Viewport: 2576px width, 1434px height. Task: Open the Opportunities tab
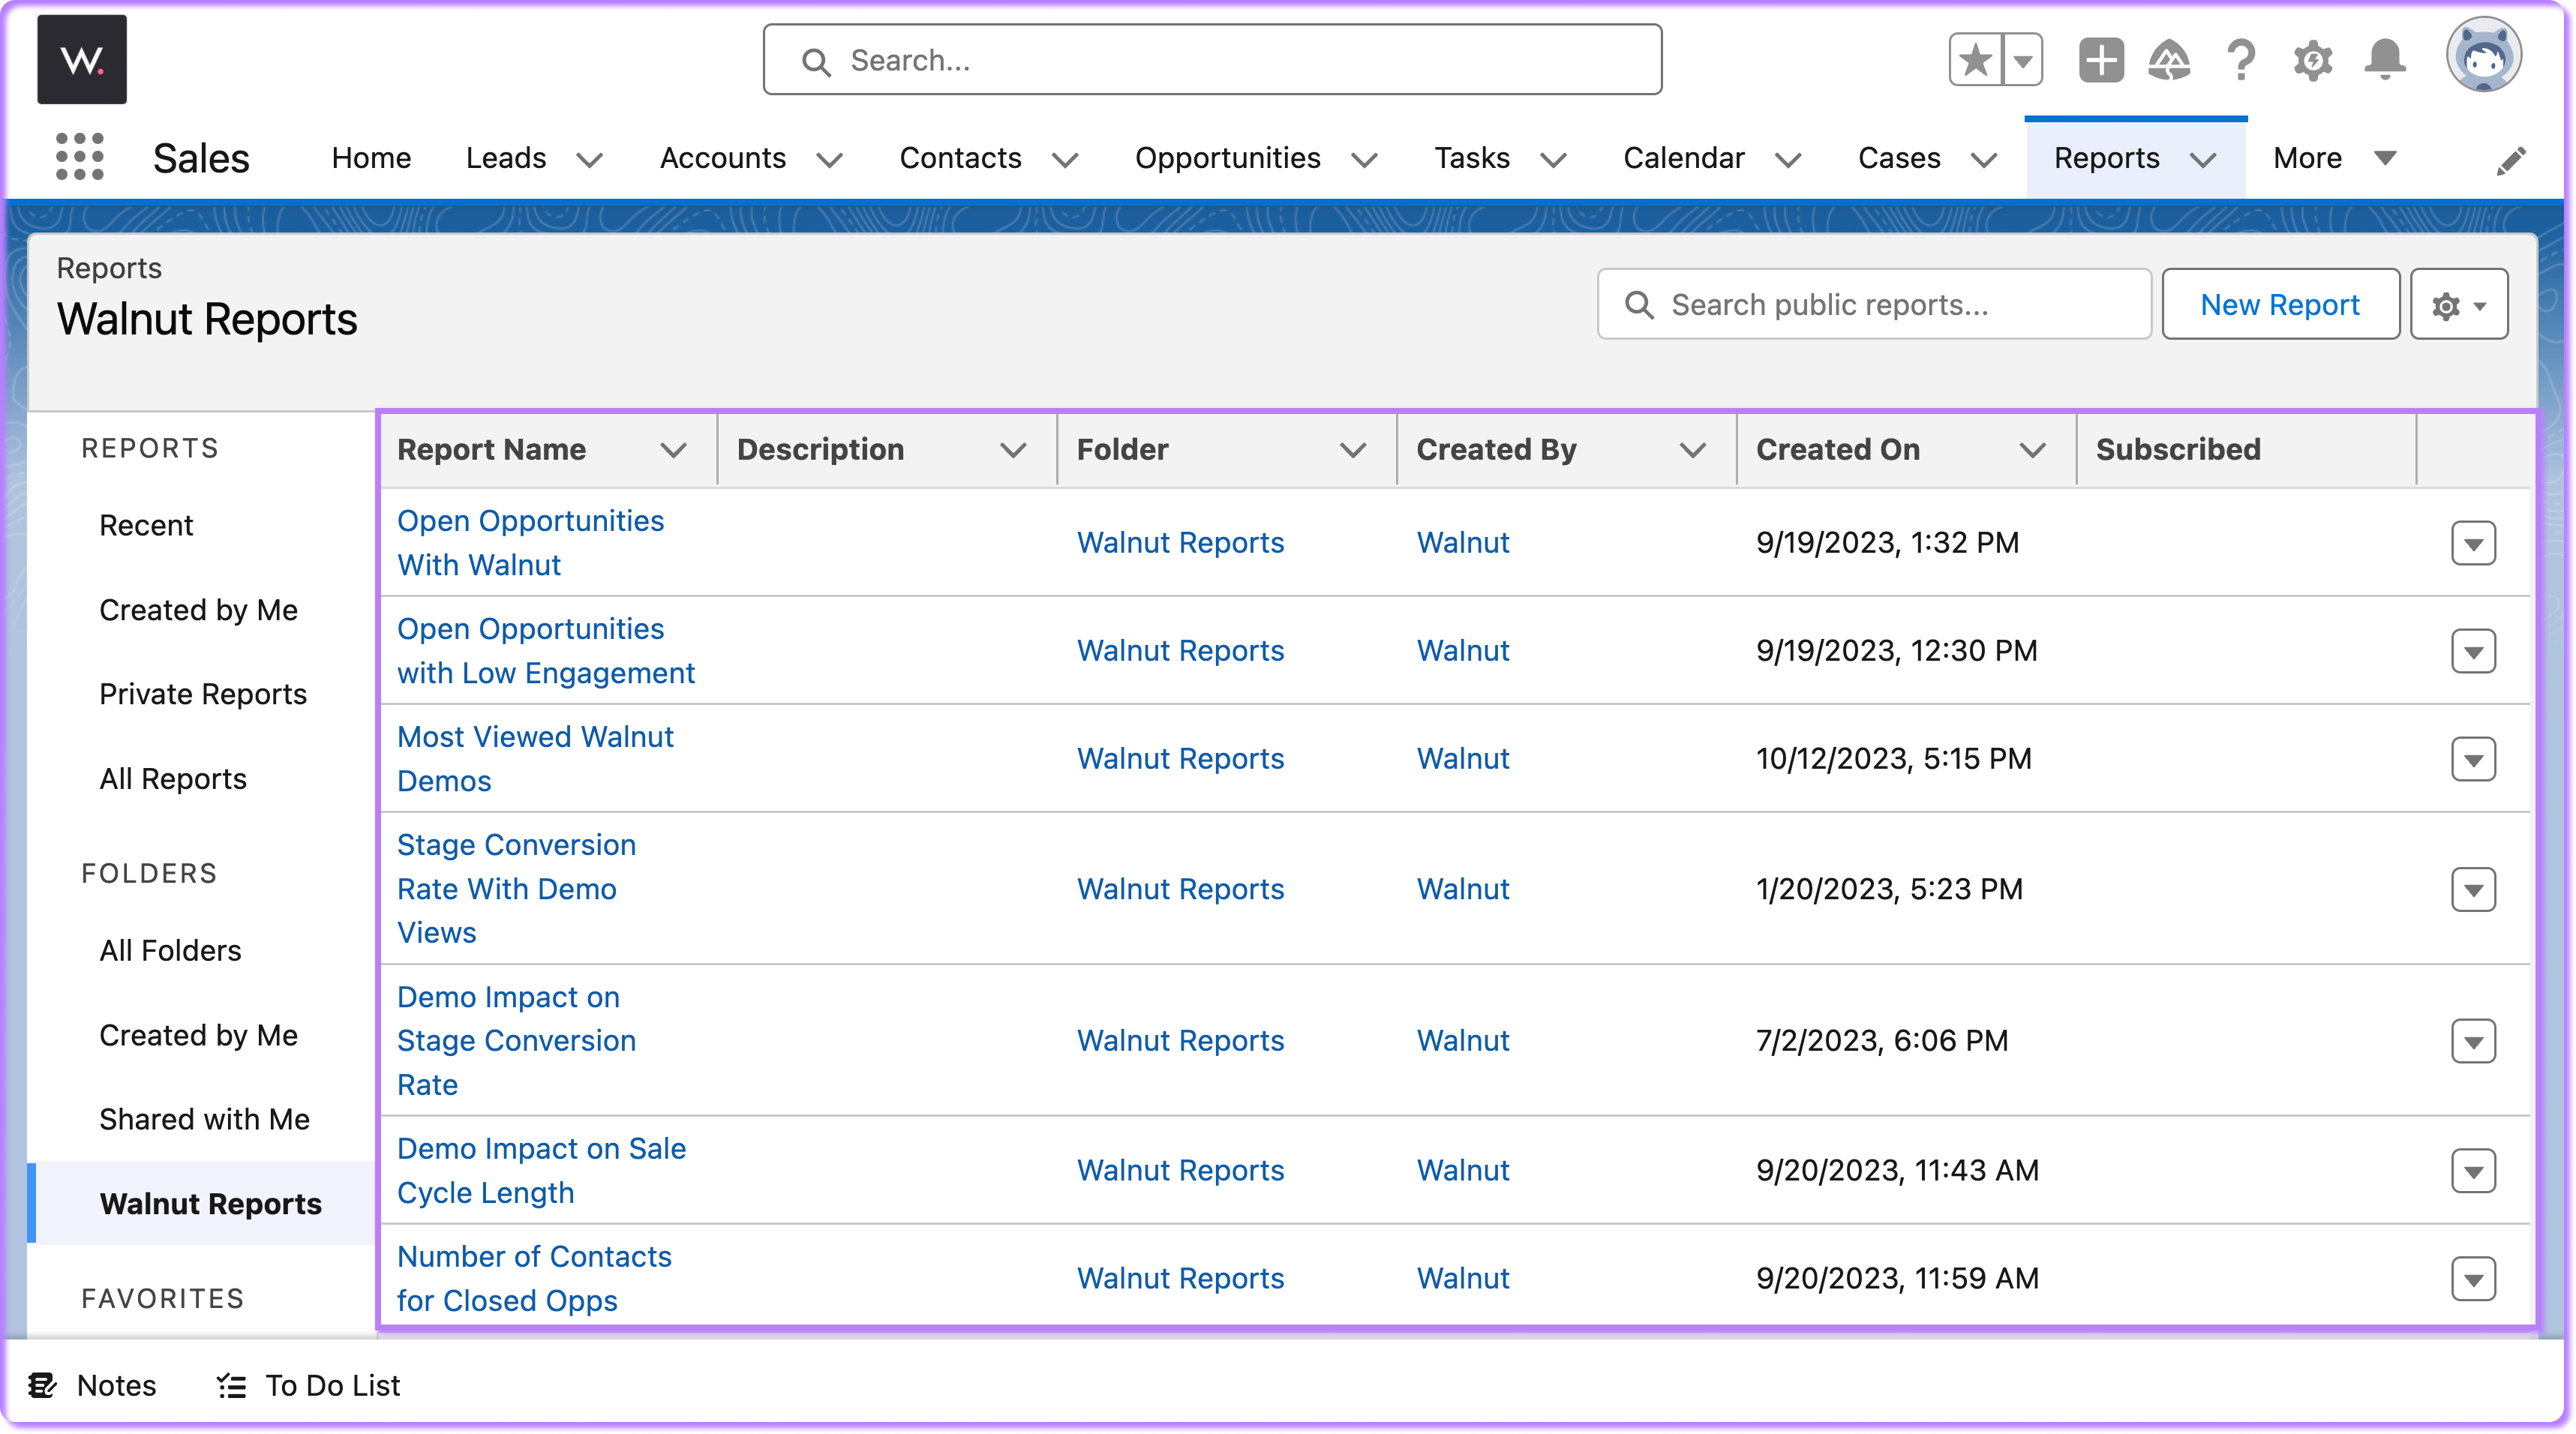click(1228, 158)
